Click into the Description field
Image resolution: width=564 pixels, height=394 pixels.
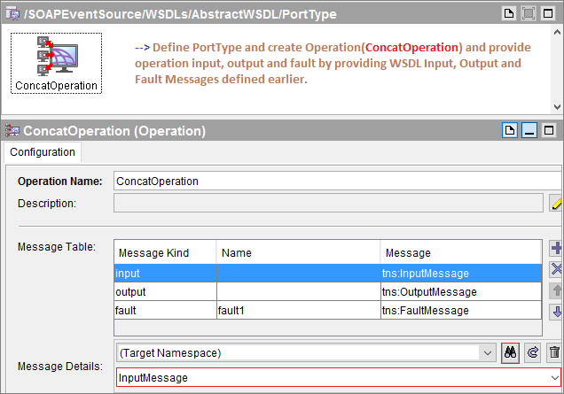(x=328, y=204)
